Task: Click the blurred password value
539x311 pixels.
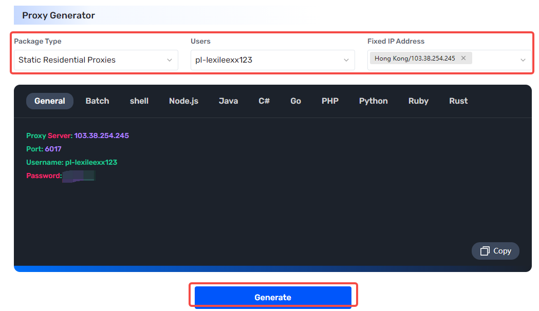Action: click(79, 176)
